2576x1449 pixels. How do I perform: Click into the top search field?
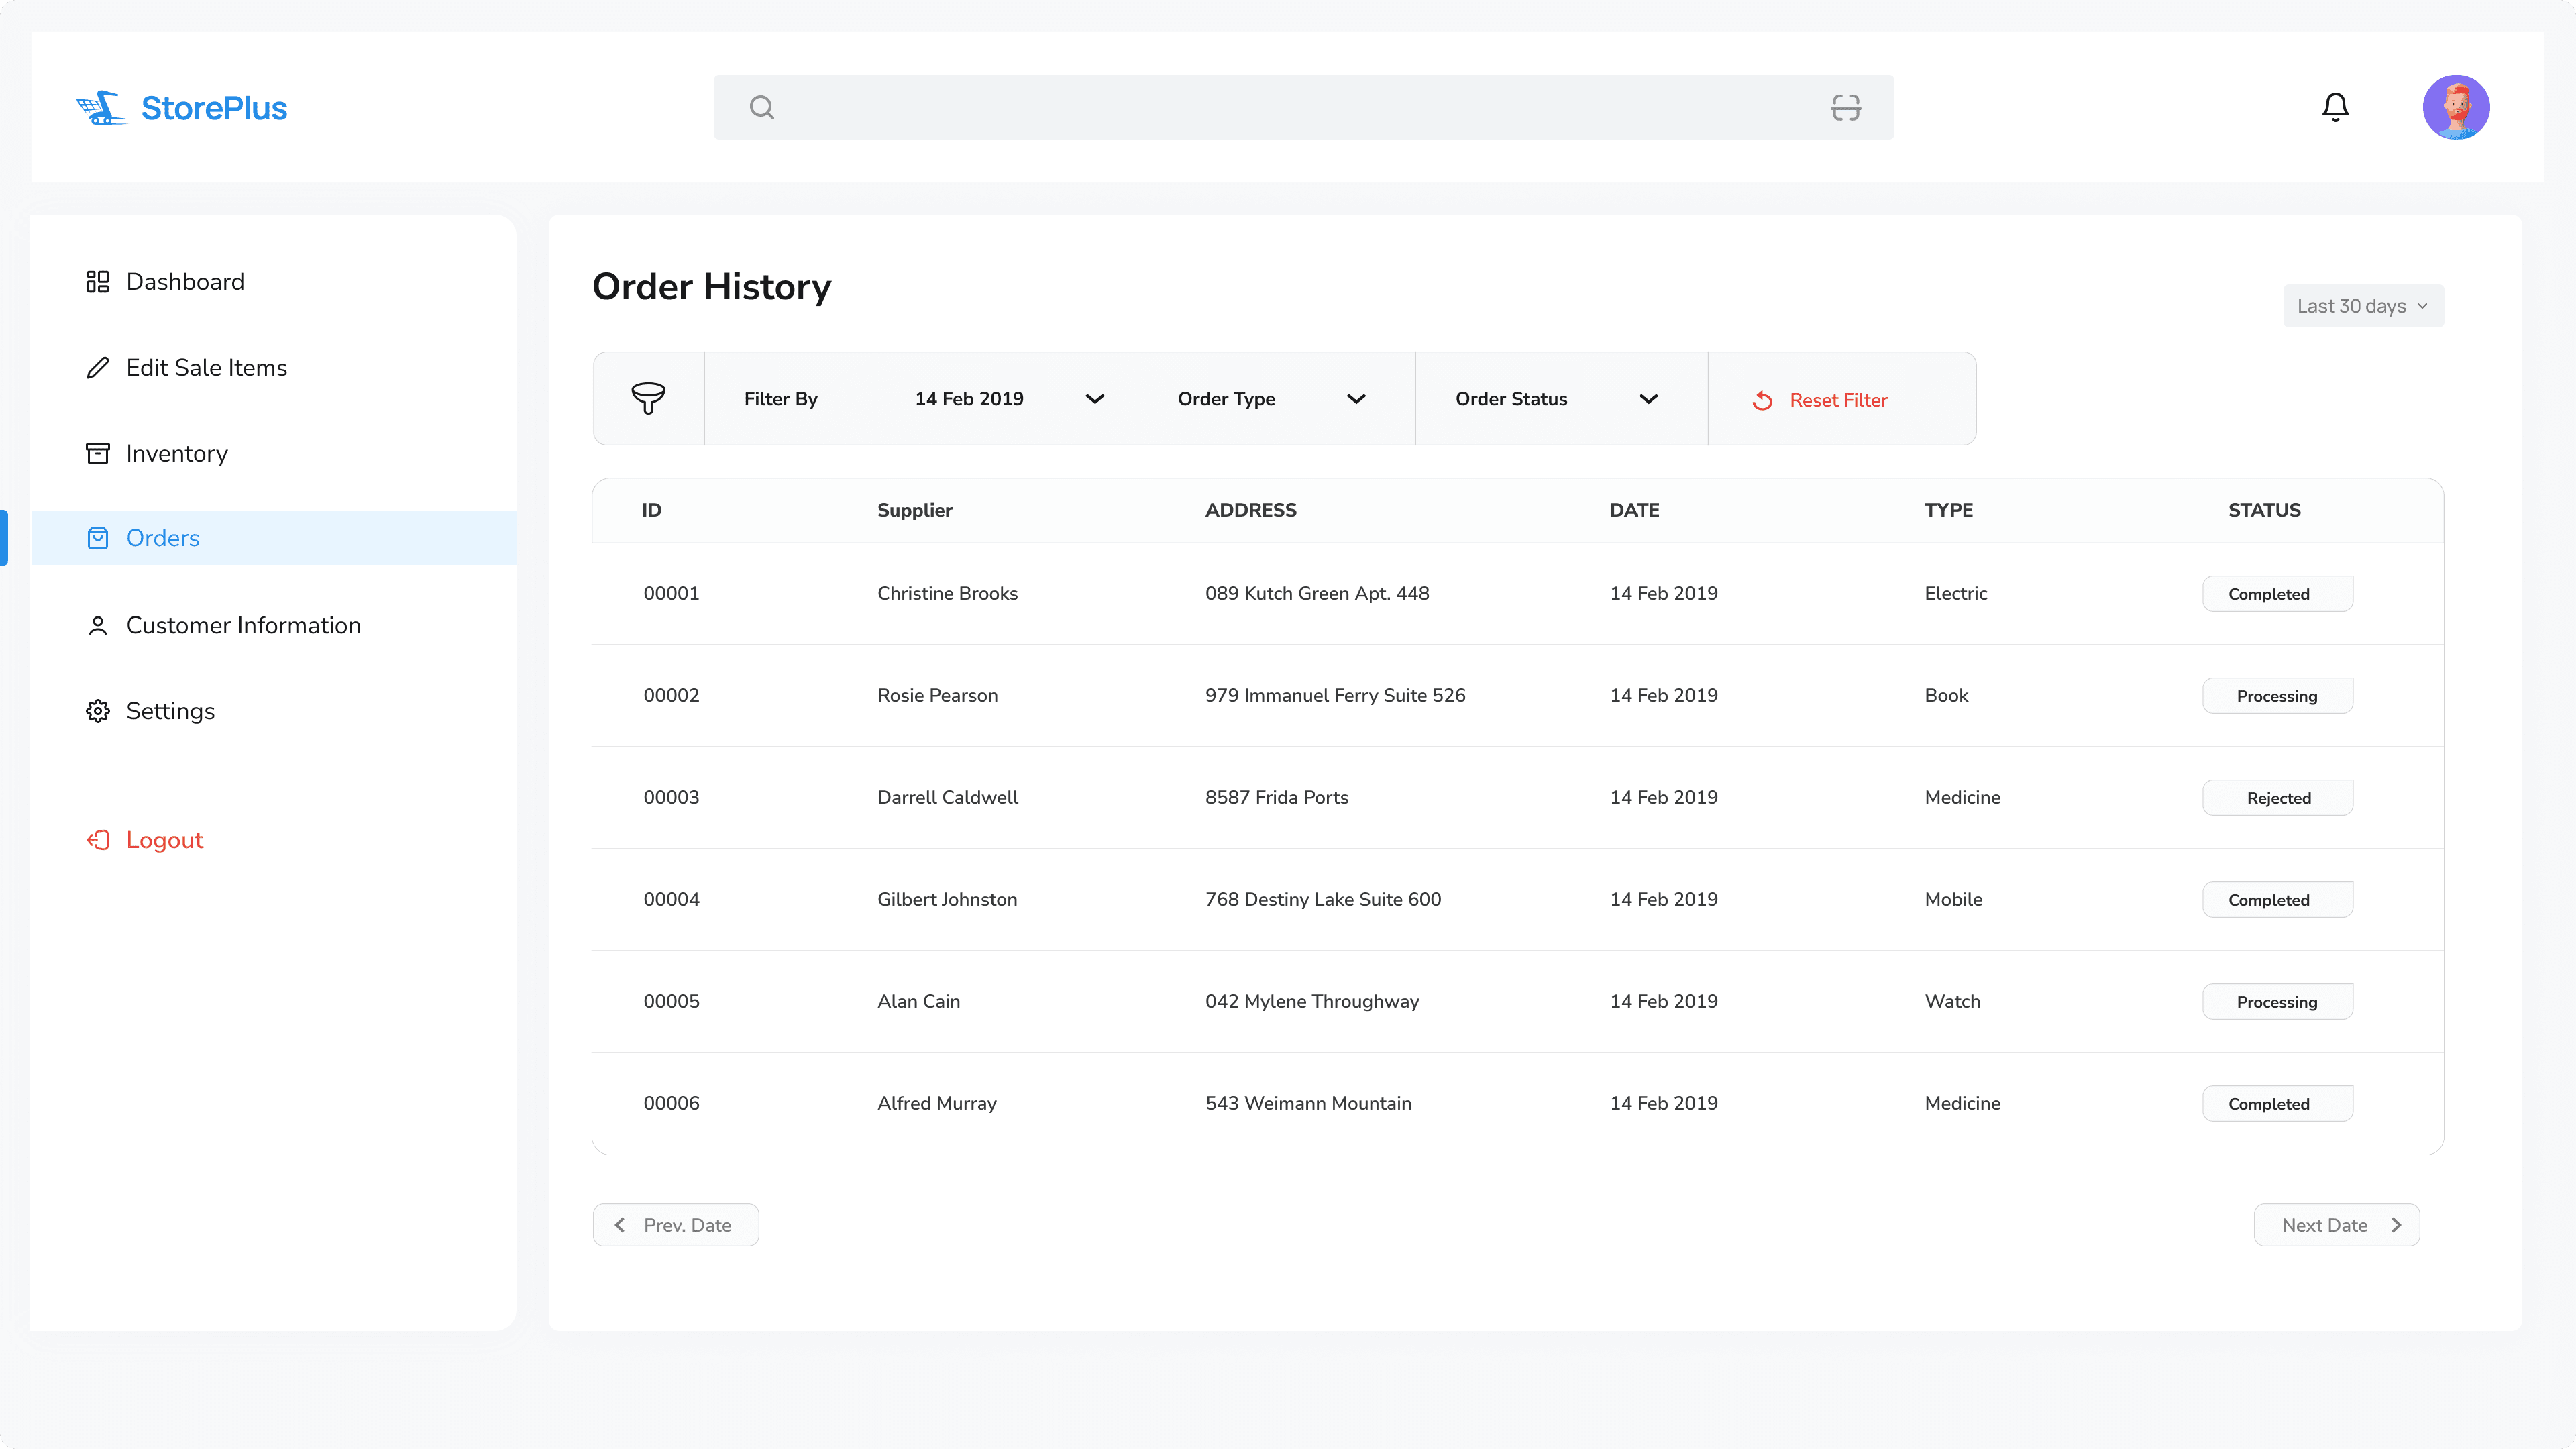tap(1290, 107)
